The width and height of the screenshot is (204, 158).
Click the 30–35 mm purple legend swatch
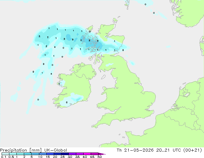[72, 154]
